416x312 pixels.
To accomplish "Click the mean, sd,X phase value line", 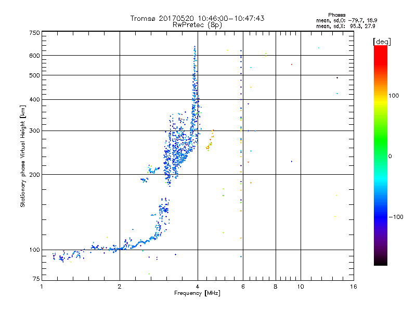I will pos(345,26).
